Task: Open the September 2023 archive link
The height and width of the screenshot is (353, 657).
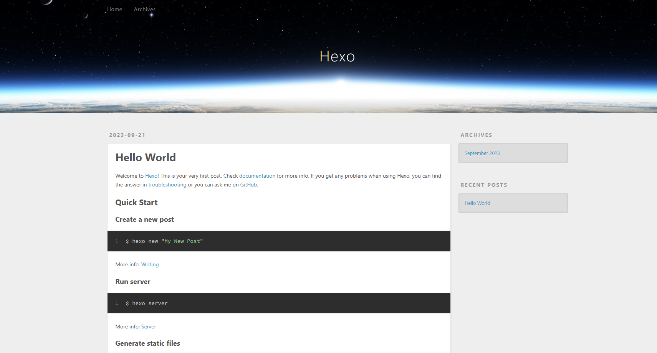Action: coord(482,153)
